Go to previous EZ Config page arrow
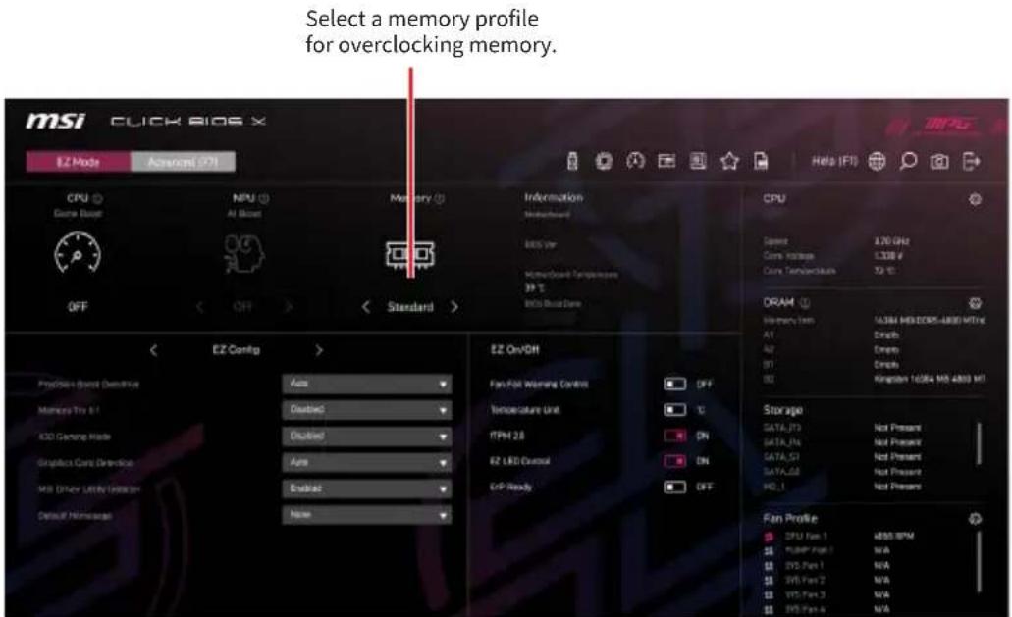Screen dimensions: 1012x617 [x=153, y=350]
